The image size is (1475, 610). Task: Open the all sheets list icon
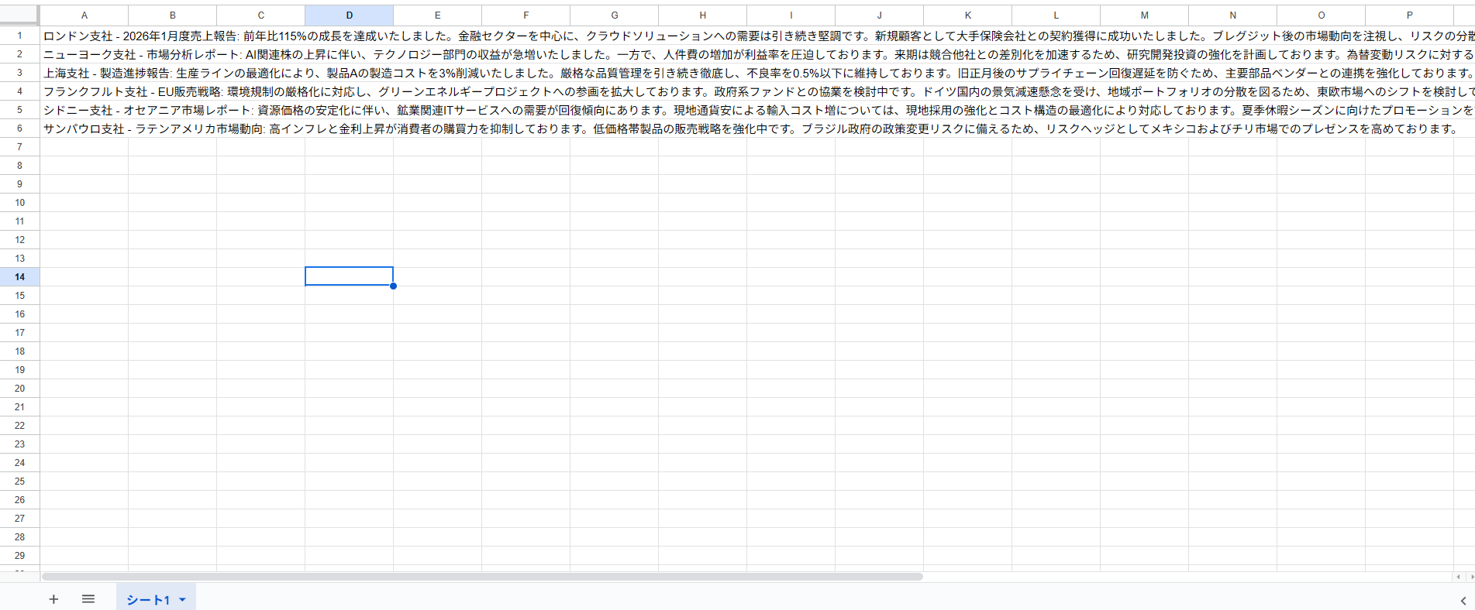coord(88,599)
